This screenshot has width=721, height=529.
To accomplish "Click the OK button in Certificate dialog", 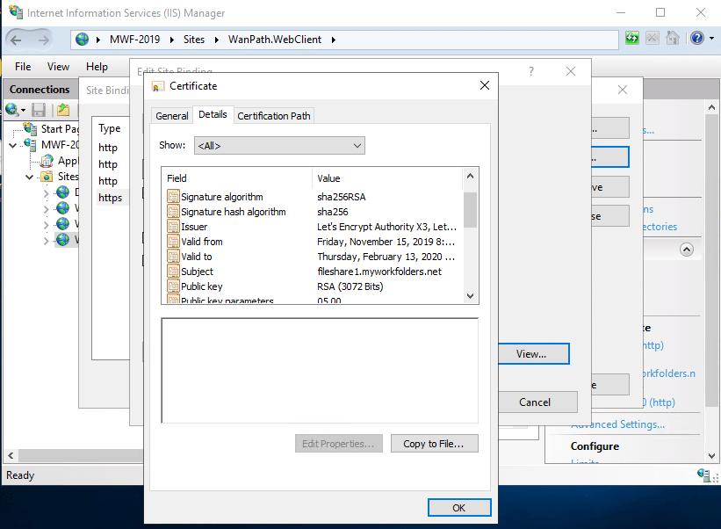I will 458,508.
